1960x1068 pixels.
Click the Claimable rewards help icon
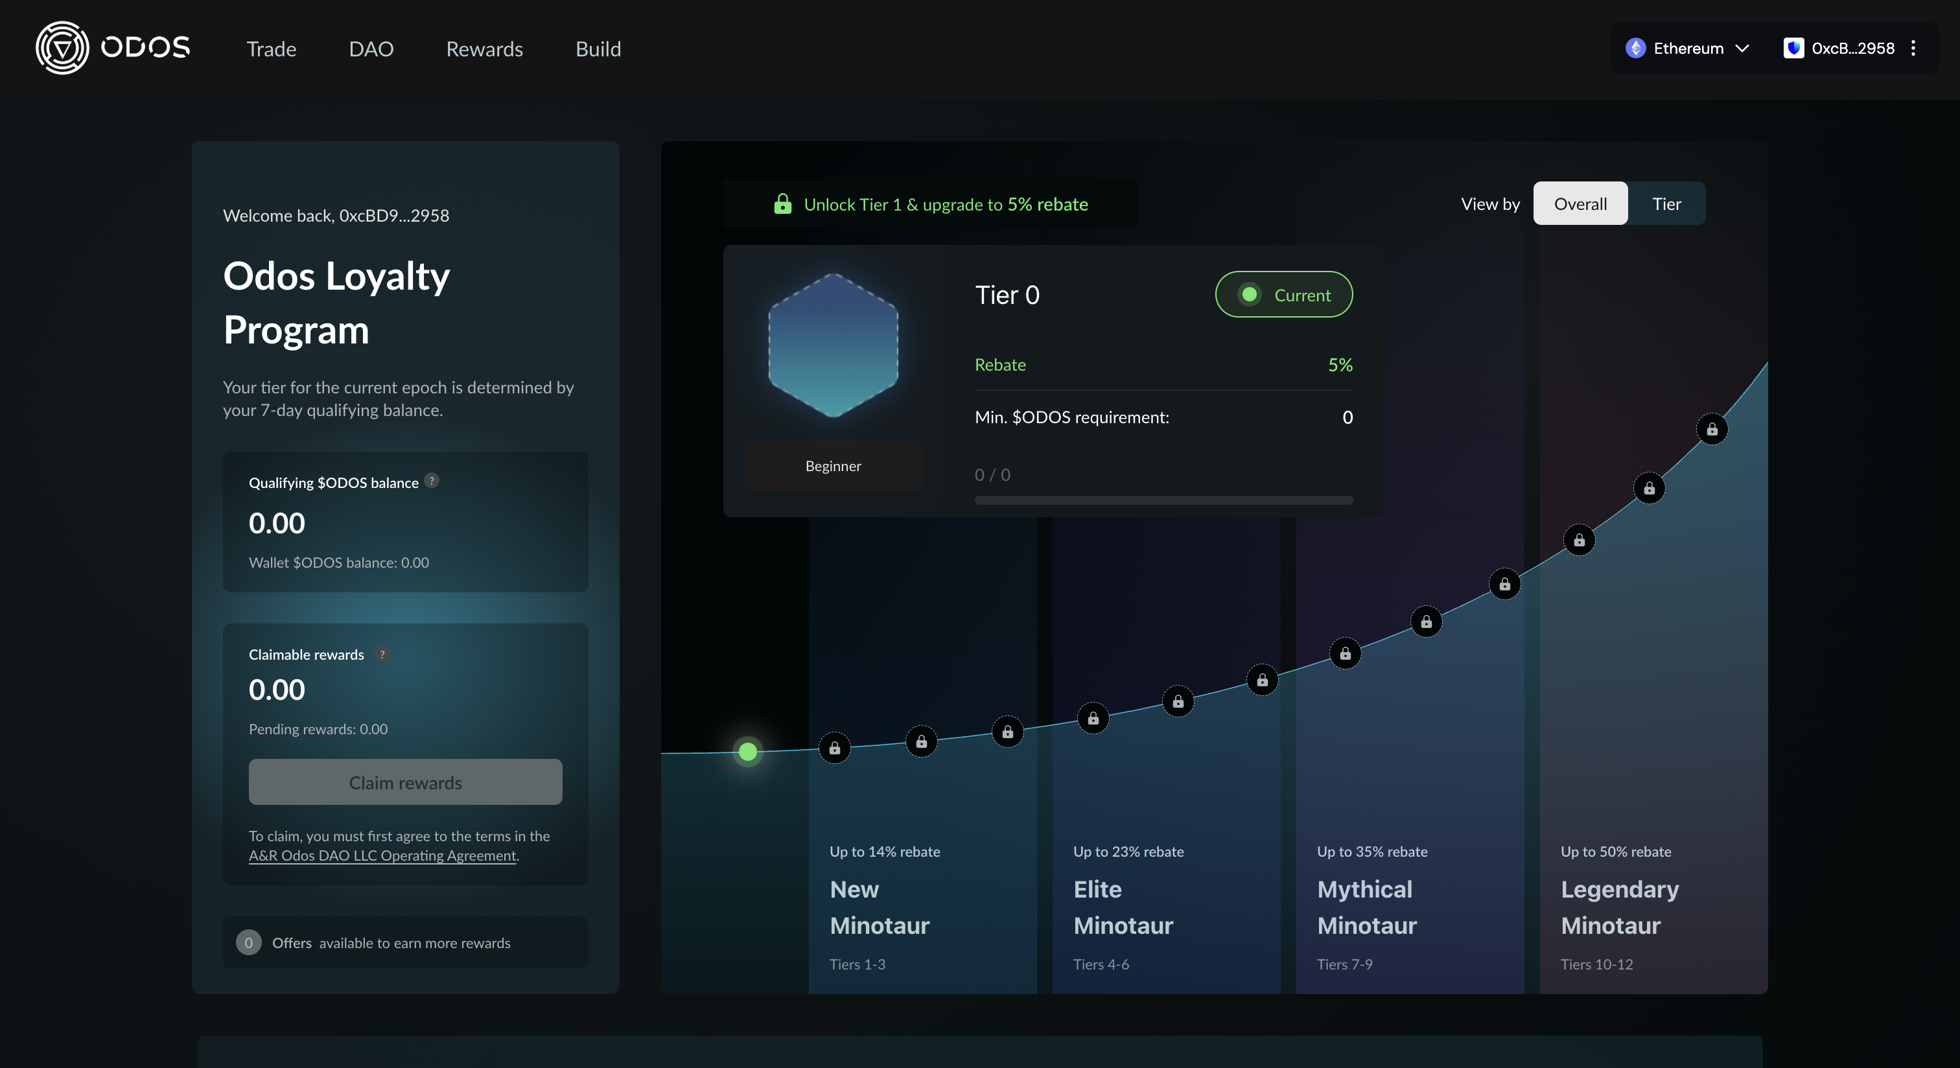pos(382,654)
